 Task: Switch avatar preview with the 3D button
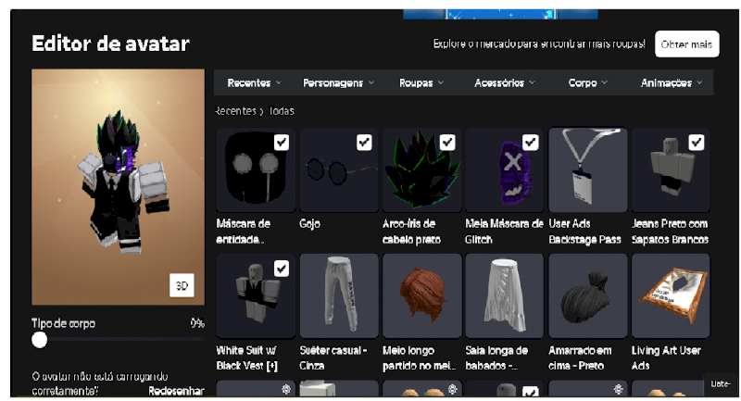point(182,285)
